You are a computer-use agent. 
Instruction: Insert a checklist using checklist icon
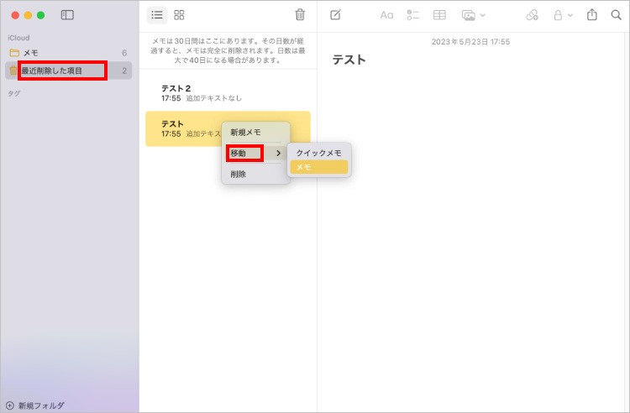coord(413,15)
